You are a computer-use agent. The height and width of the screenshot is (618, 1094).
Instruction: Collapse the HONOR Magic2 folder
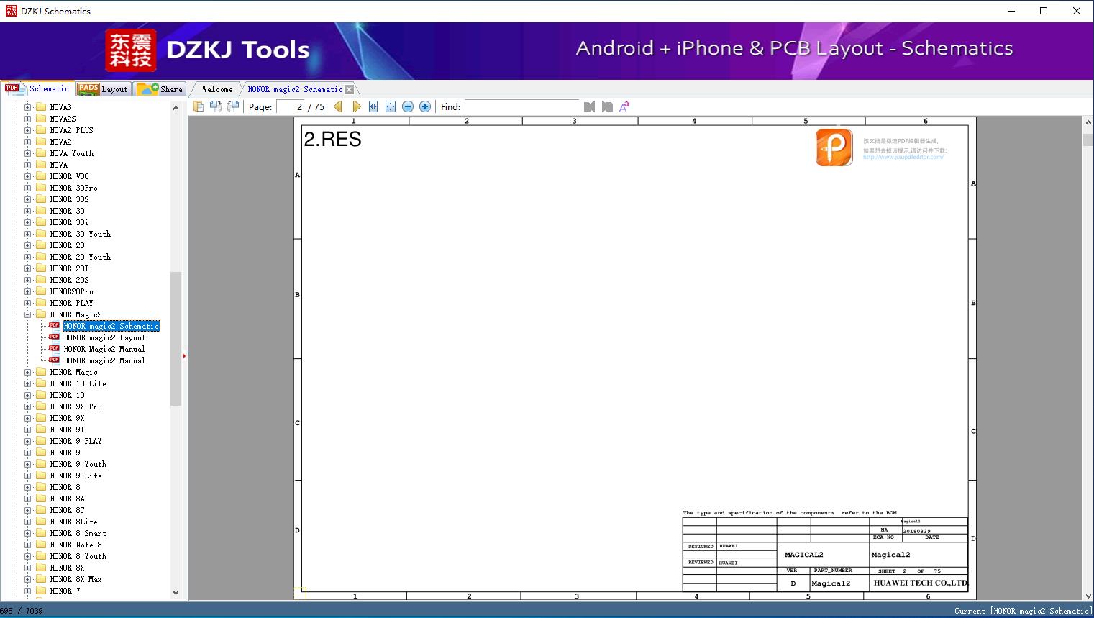click(28, 314)
